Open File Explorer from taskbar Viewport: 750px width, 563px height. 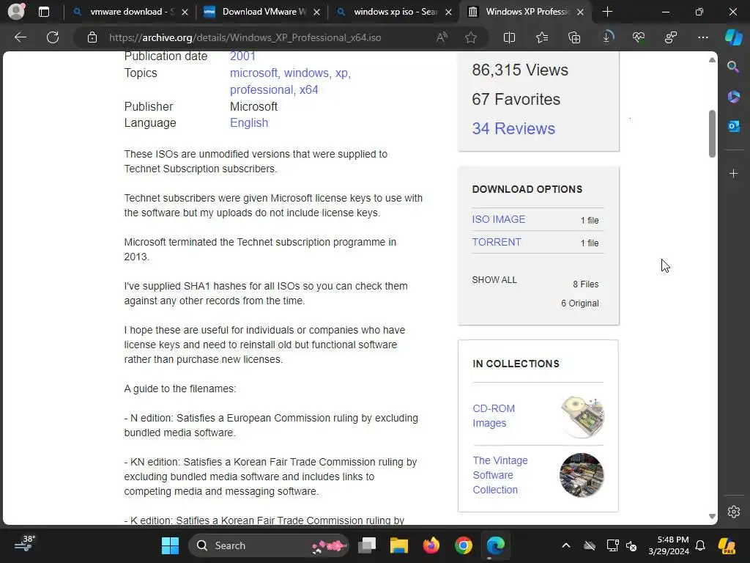399,545
